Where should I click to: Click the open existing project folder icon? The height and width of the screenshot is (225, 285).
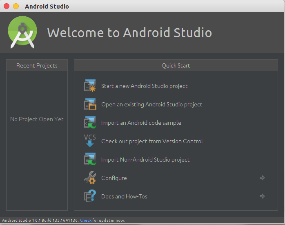coord(90,104)
